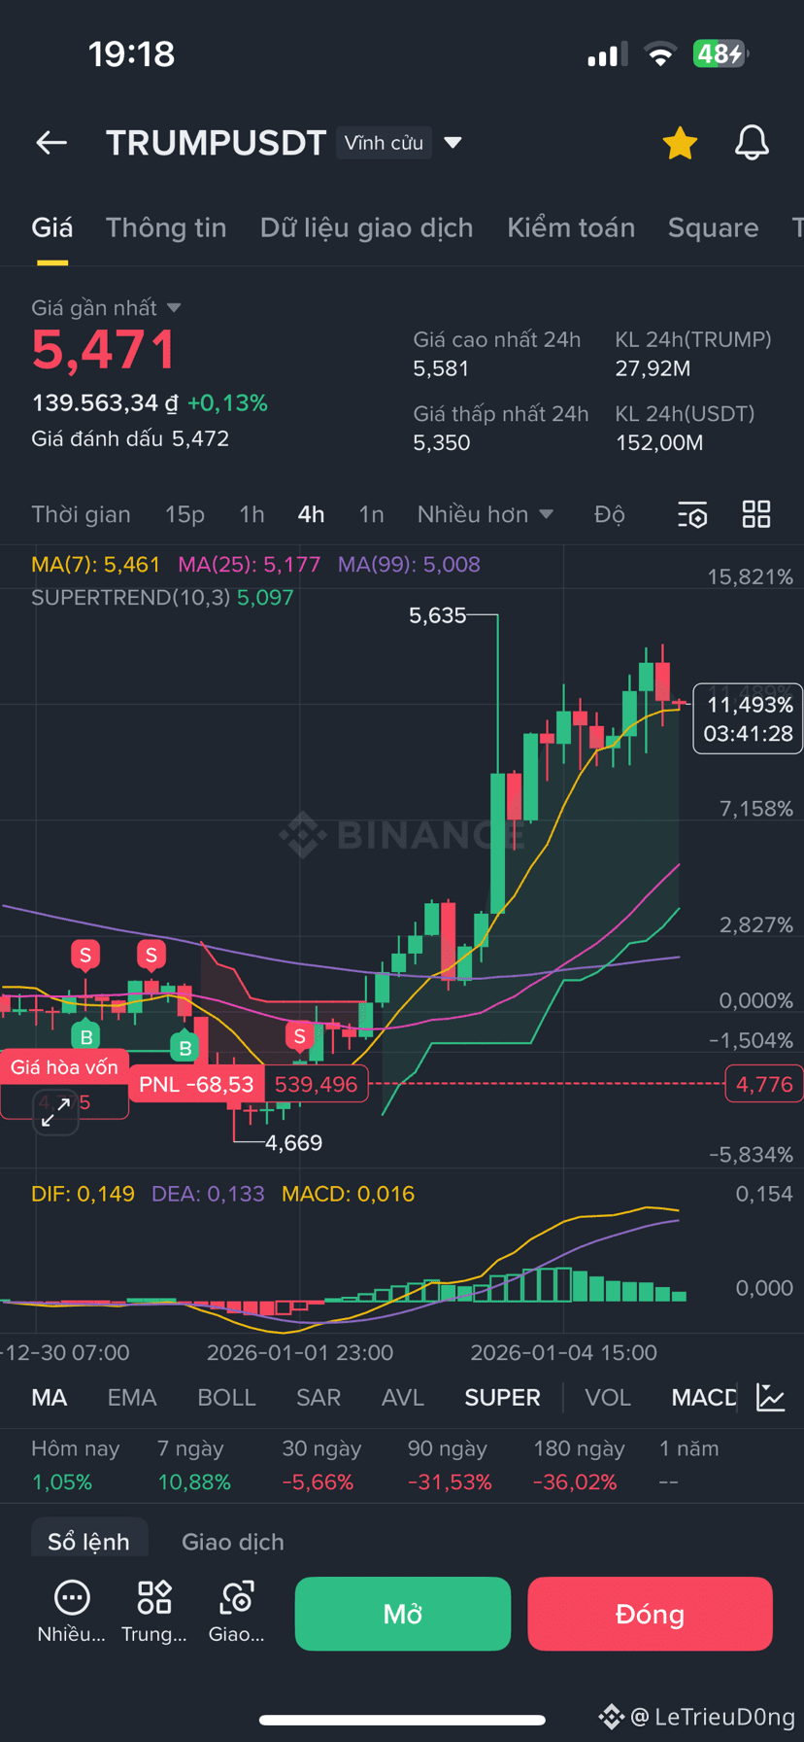
Task: Tap MA(25): 5,177 legend
Action: click(x=249, y=565)
